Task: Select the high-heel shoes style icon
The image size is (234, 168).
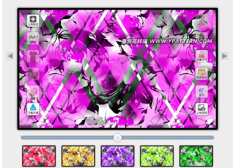Action: tap(33, 92)
